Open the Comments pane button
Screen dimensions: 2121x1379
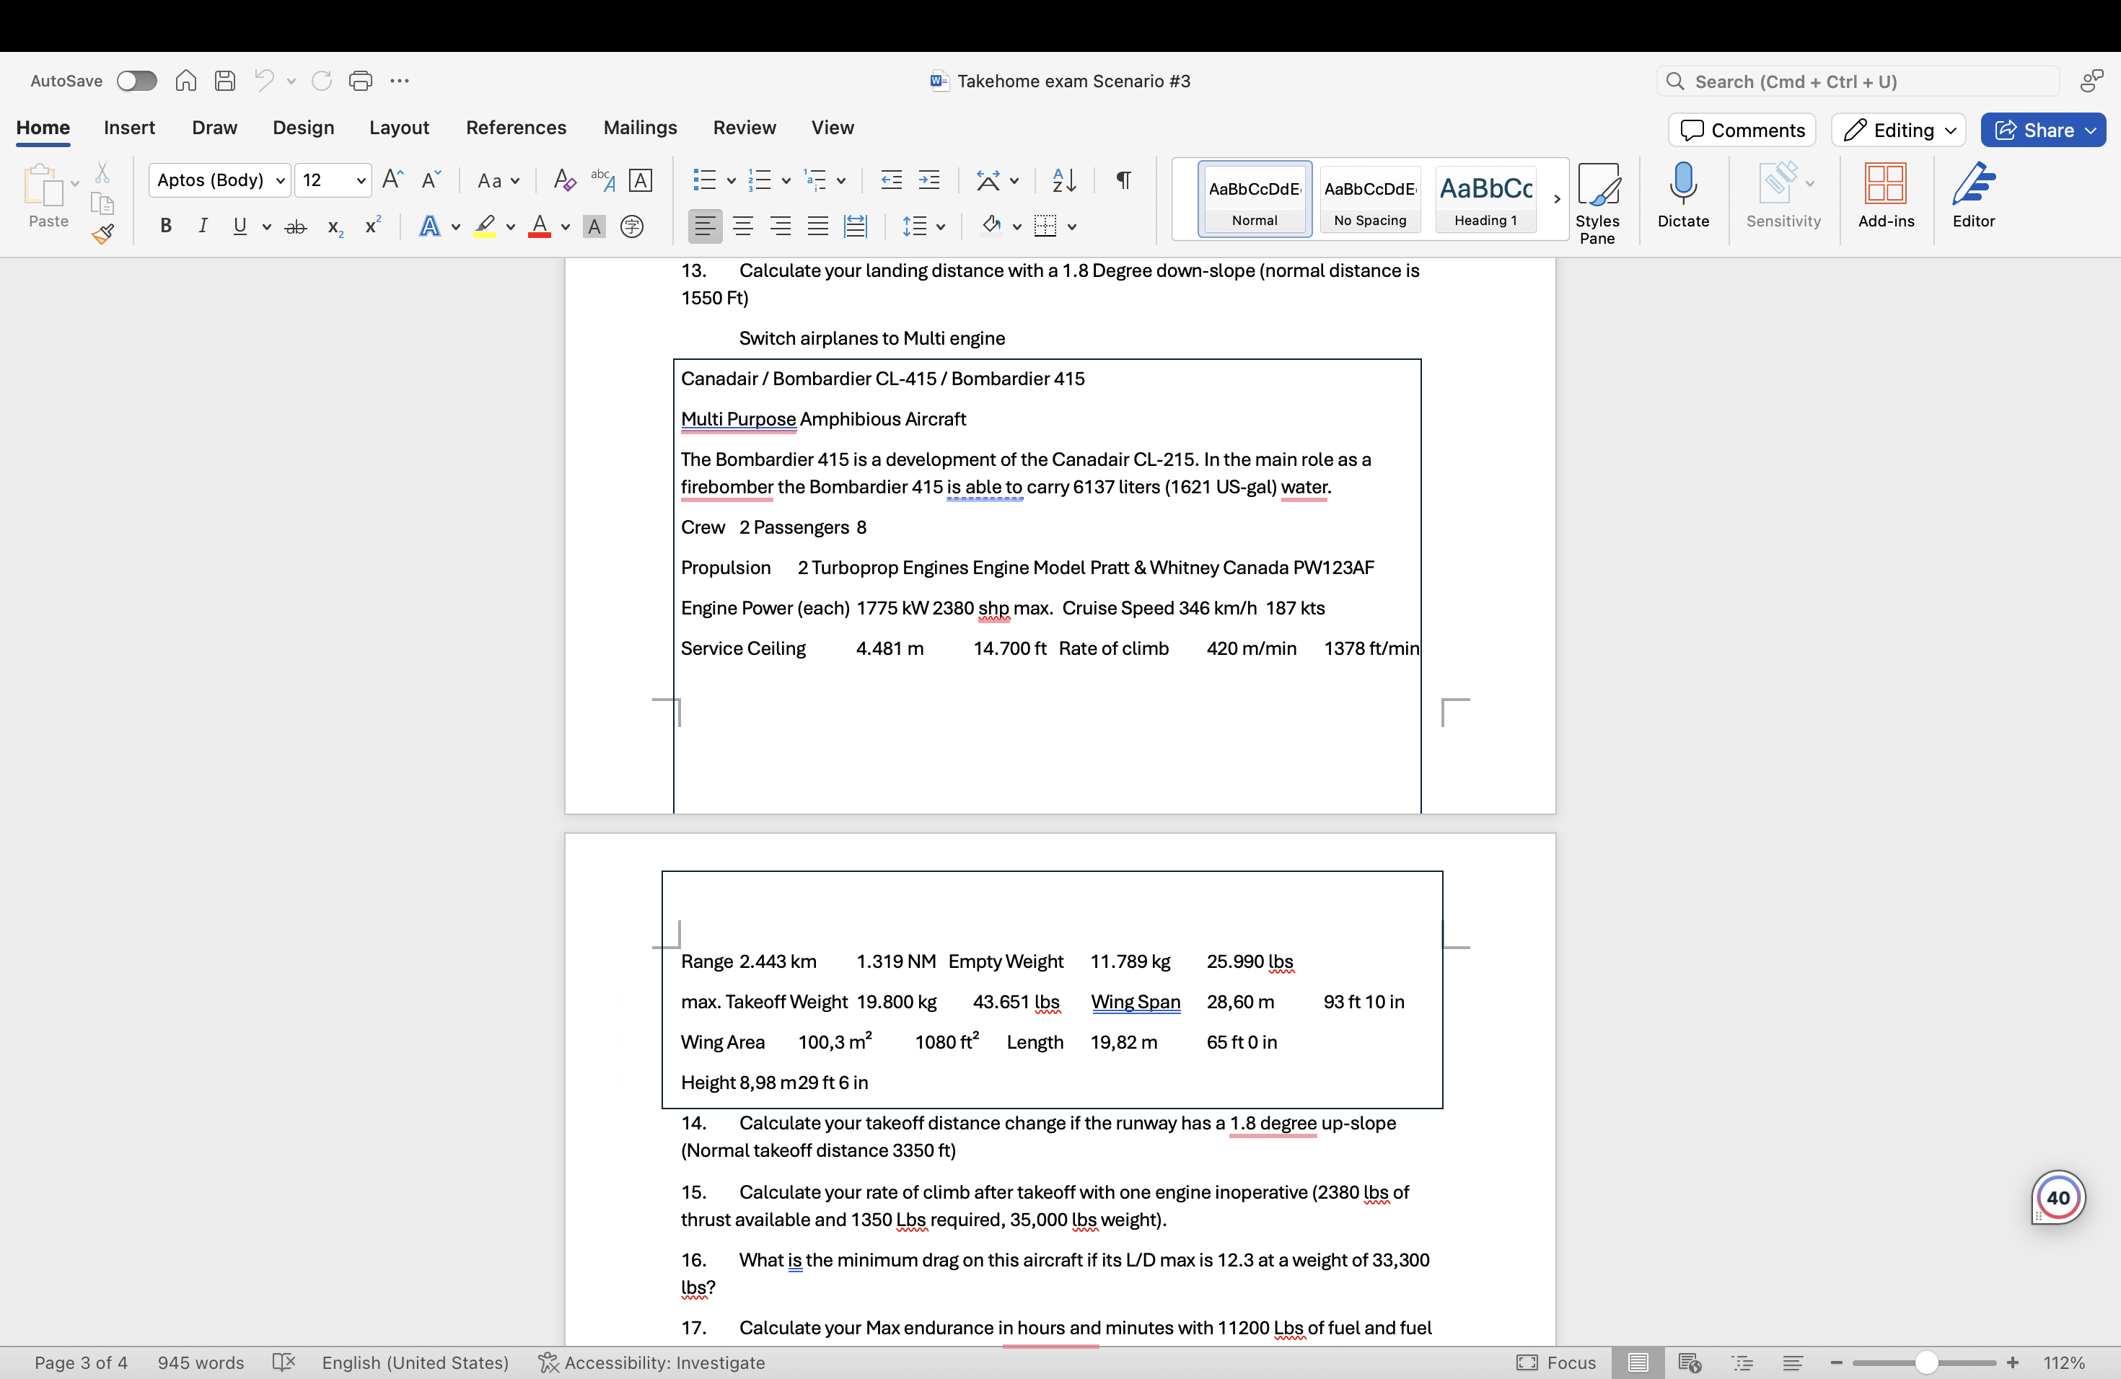pos(1742,130)
